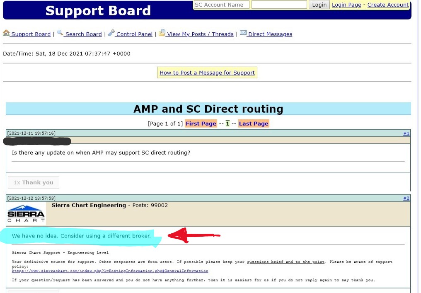The image size is (421, 293).
Task: Click 'questions brief and to the point' link
Action: pos(286,262)
